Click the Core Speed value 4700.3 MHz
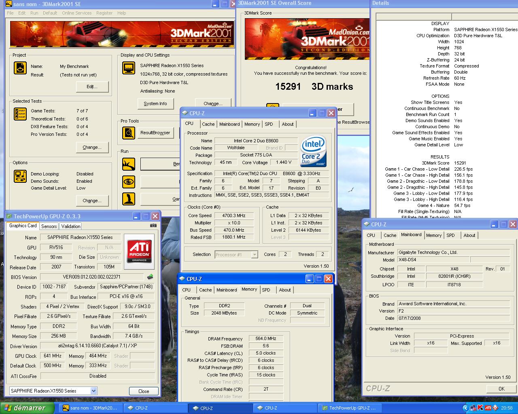 [x=234, y=215]
